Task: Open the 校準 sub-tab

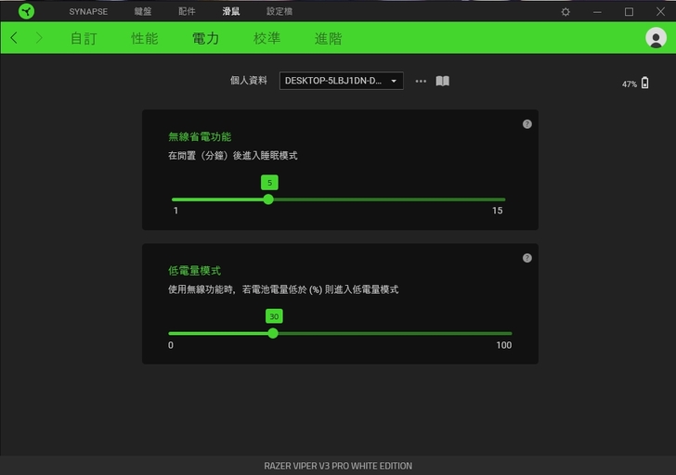Action: pos(266,38)
